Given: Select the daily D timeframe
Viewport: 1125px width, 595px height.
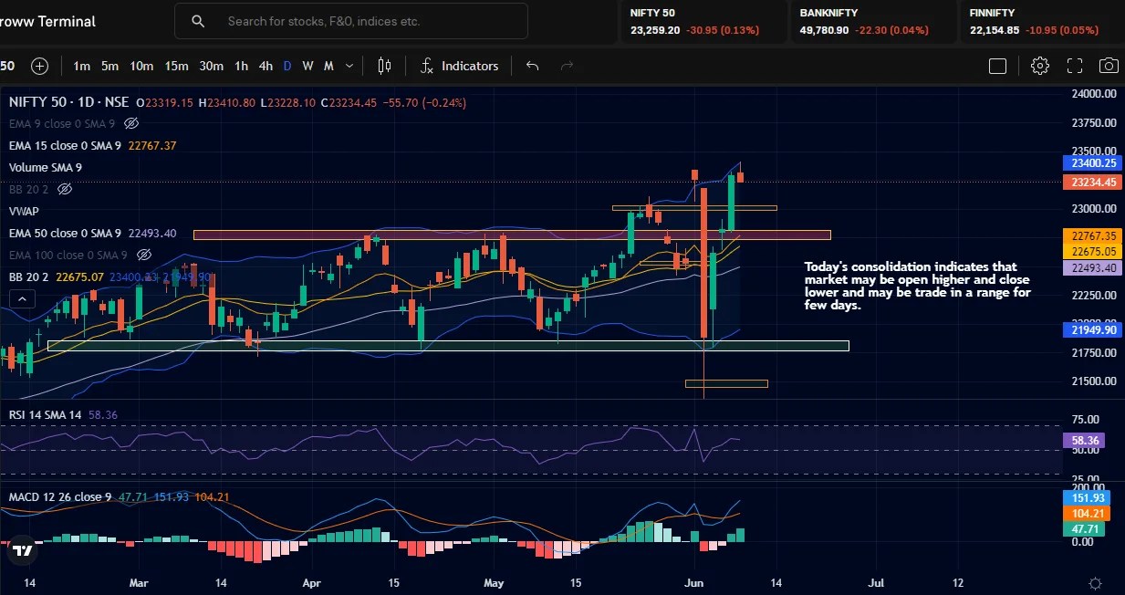Looking at the screenshot, I should pyautogui.click(x=286, y=66).
